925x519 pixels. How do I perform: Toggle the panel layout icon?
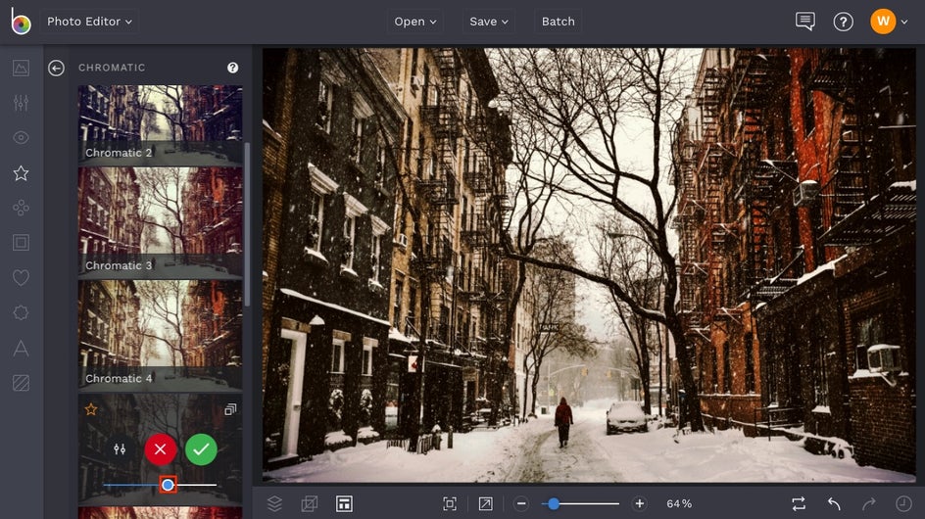345,503
